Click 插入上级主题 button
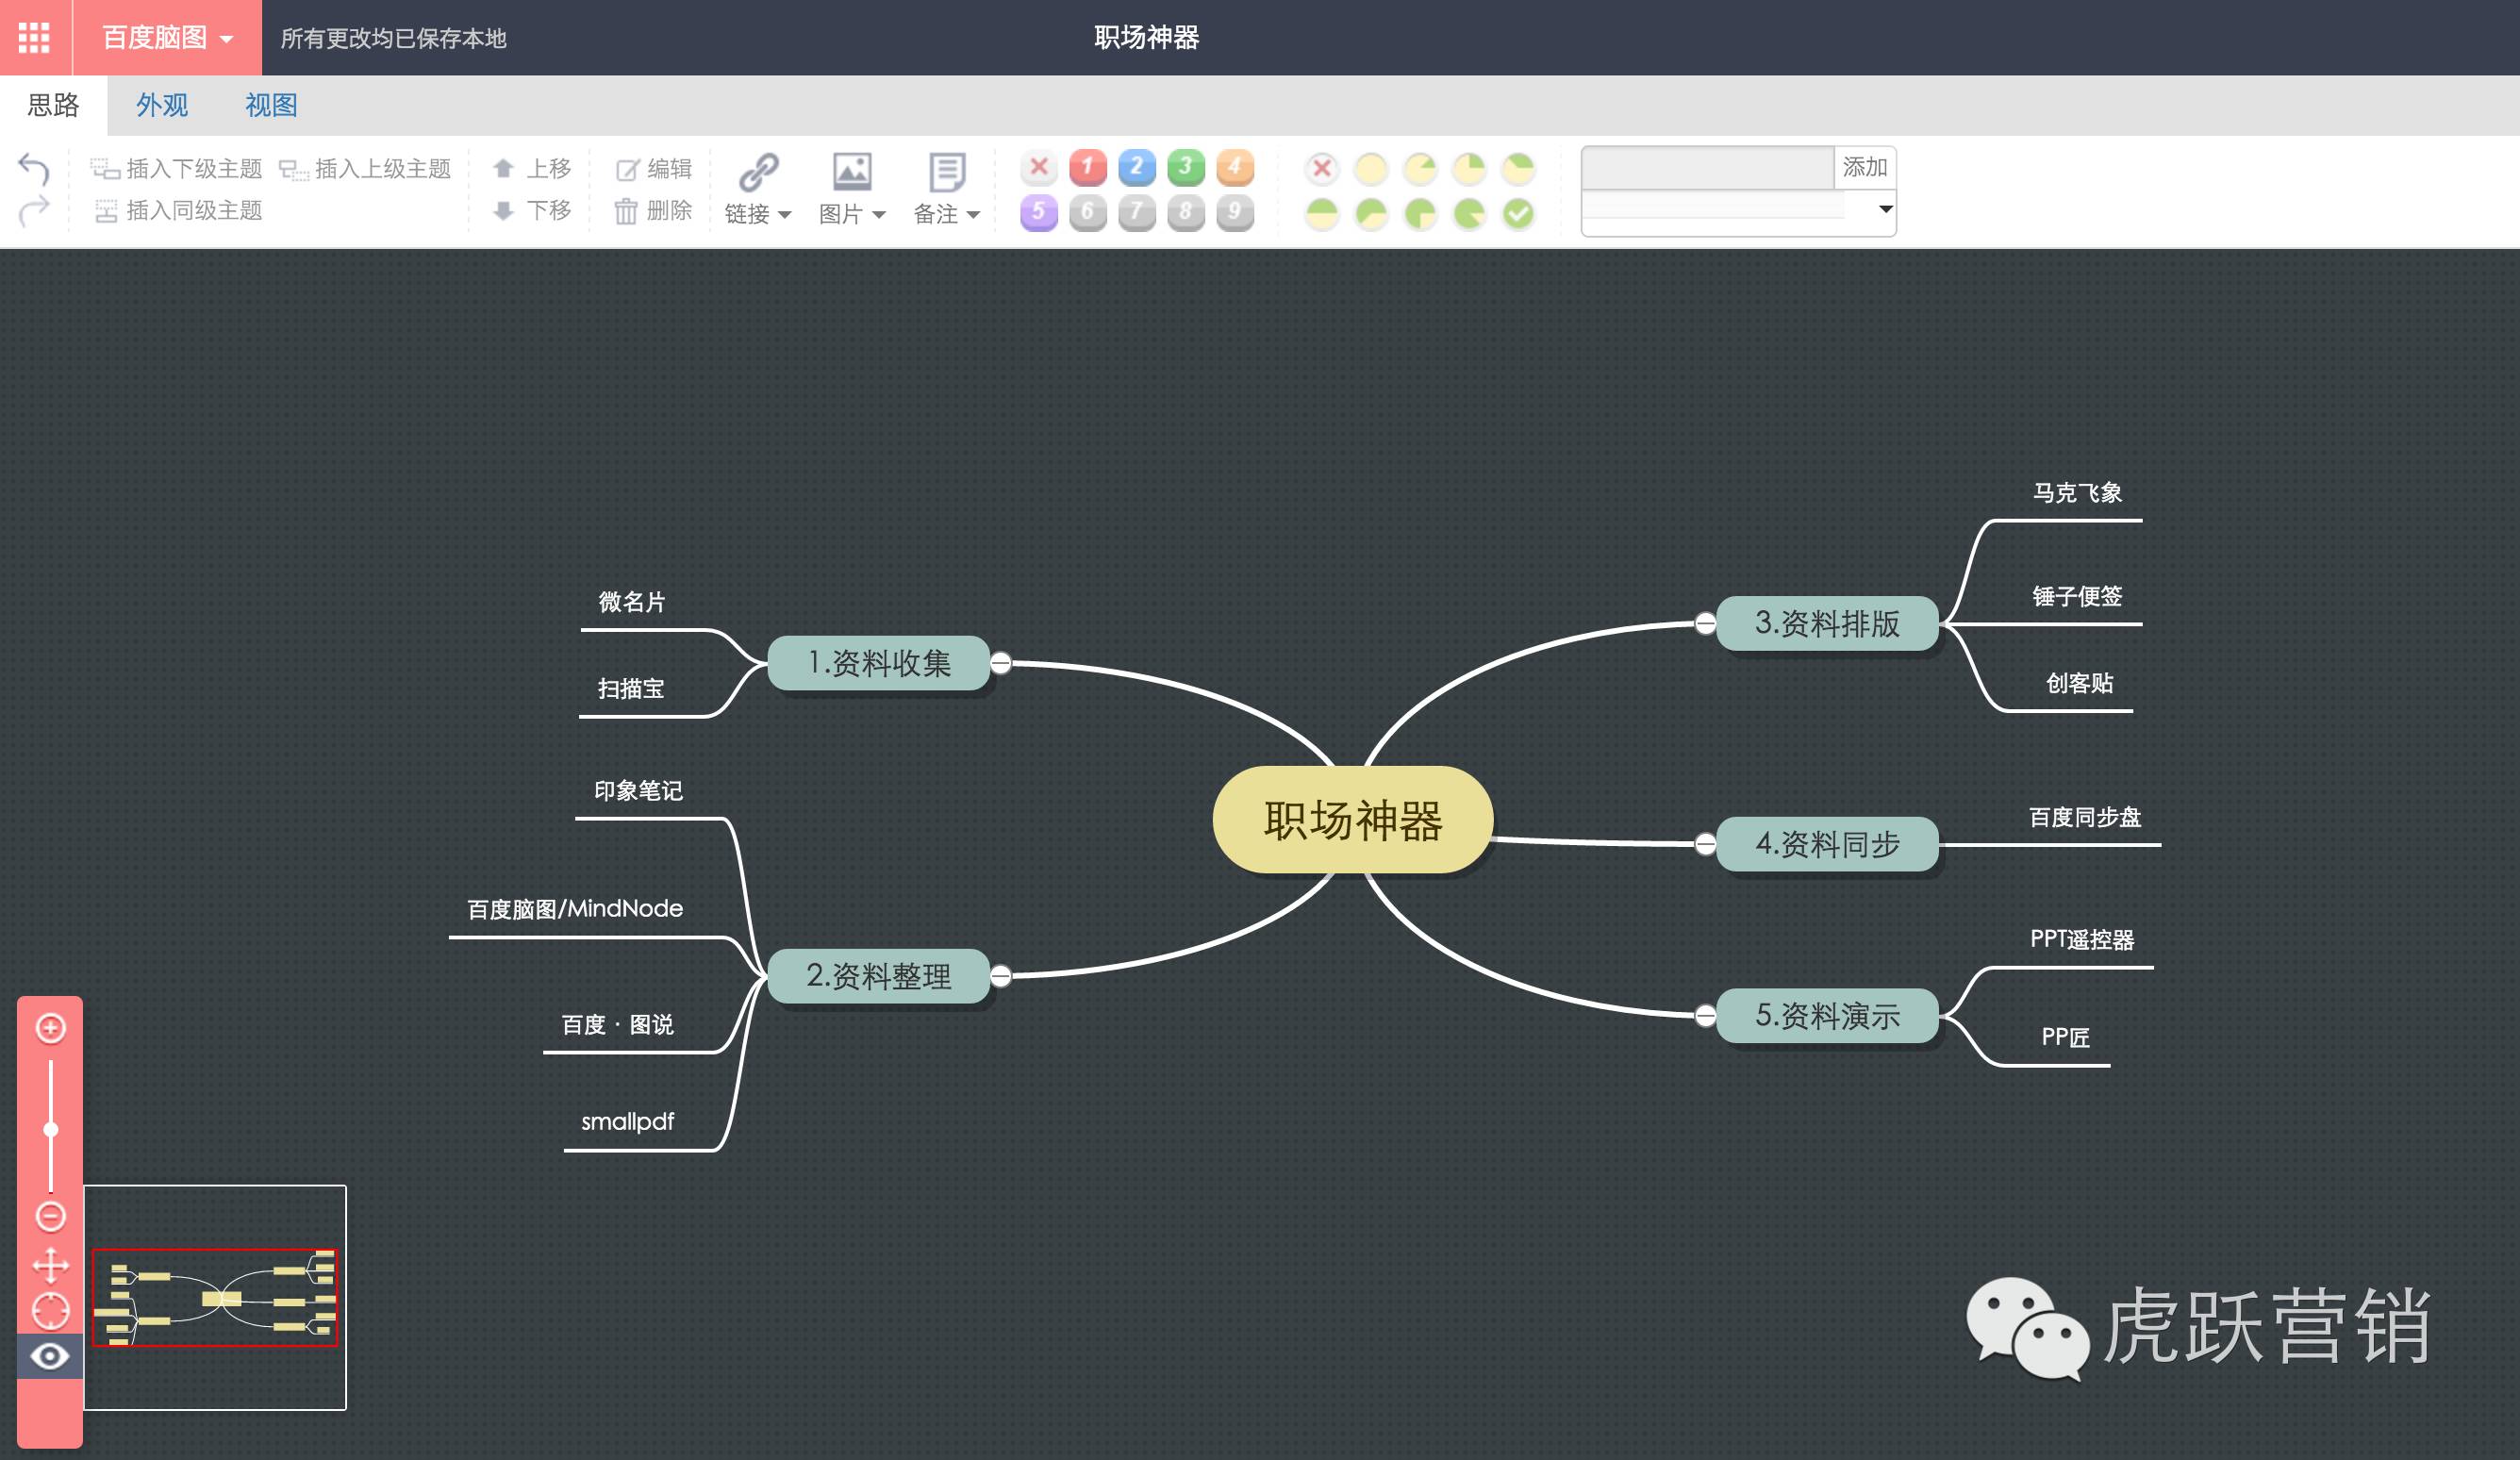This screenshot has width=2520, height=1460. pos(365,169)
